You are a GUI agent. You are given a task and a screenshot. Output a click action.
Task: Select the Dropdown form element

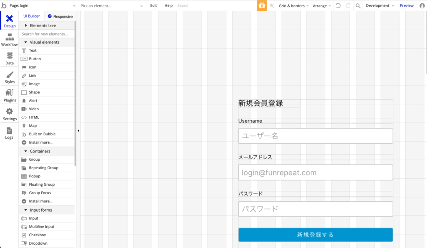[x=47, y=243]
